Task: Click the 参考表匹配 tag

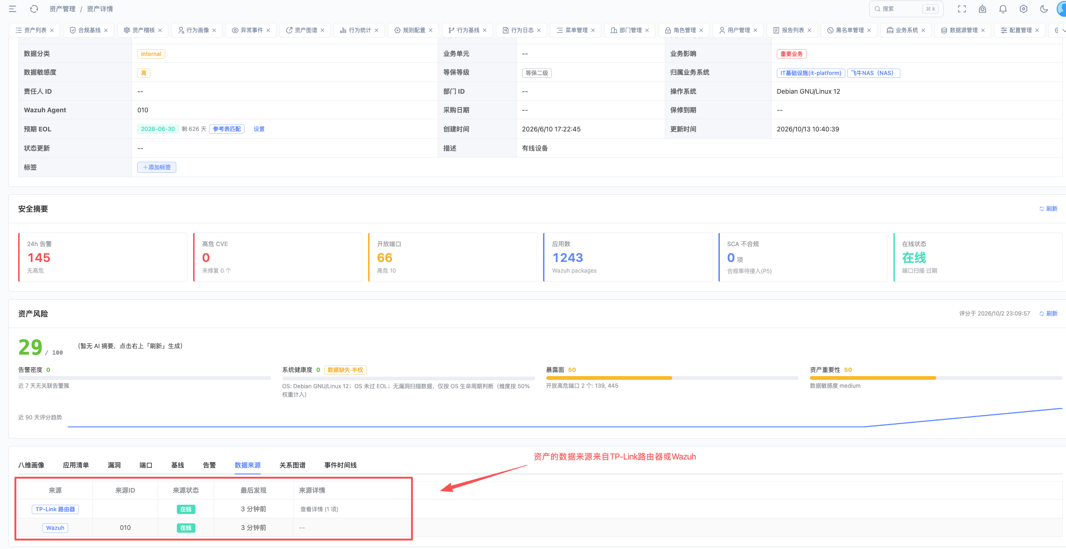Action: point(227,129)
